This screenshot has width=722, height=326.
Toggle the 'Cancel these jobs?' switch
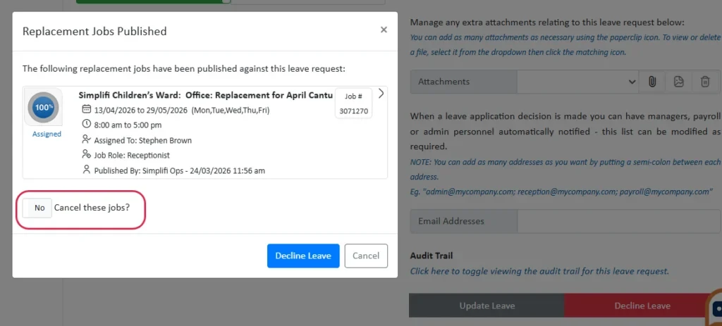(37, 208)
